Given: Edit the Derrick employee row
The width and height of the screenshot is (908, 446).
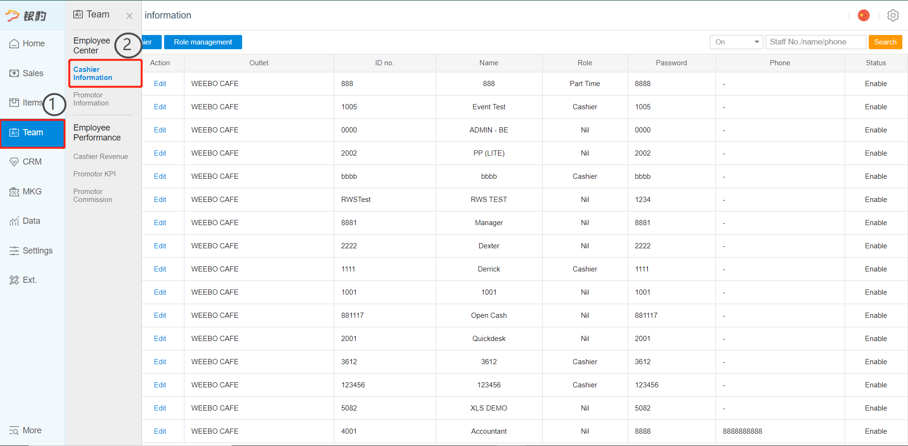Looking at the screenshot, I should click(160, 269).
